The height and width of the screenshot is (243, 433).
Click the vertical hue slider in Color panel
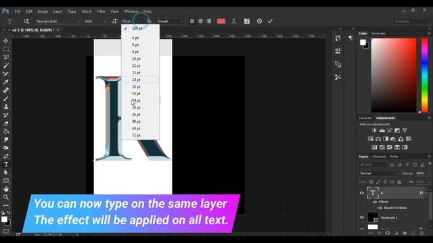tap(425, 75)
